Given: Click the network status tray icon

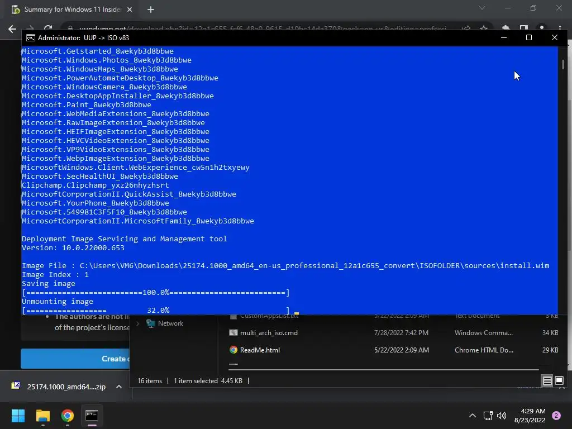Looking at the screenshot, I should 488,416.
